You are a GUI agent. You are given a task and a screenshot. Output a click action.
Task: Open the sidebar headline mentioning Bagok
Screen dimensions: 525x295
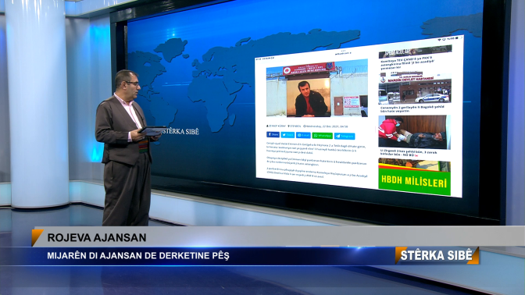[412, 108]
